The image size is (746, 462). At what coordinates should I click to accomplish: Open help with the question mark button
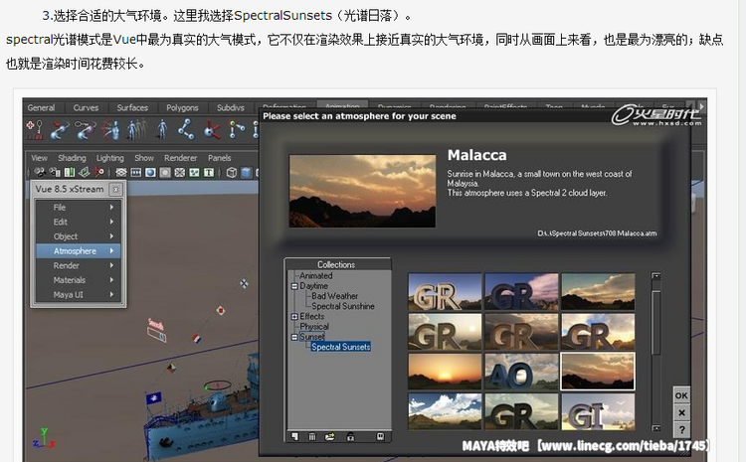click(x=681, y=429)
